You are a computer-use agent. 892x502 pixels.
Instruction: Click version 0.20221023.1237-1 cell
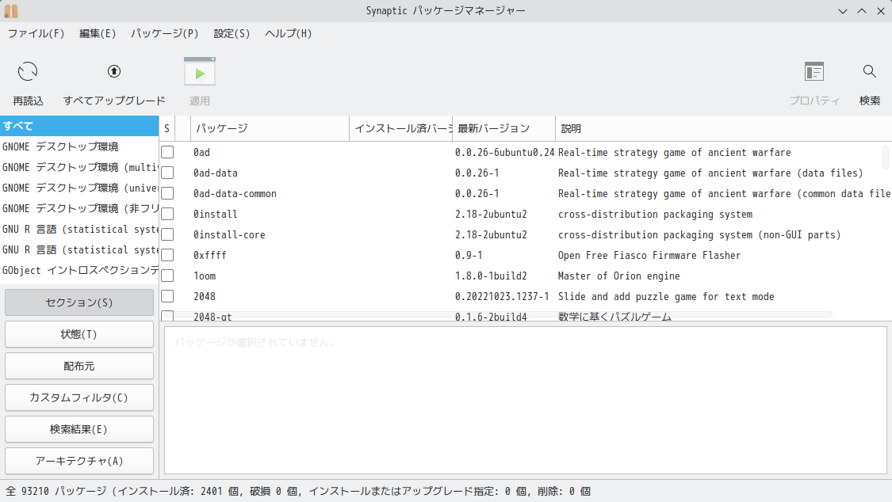[x=502, y=296]
